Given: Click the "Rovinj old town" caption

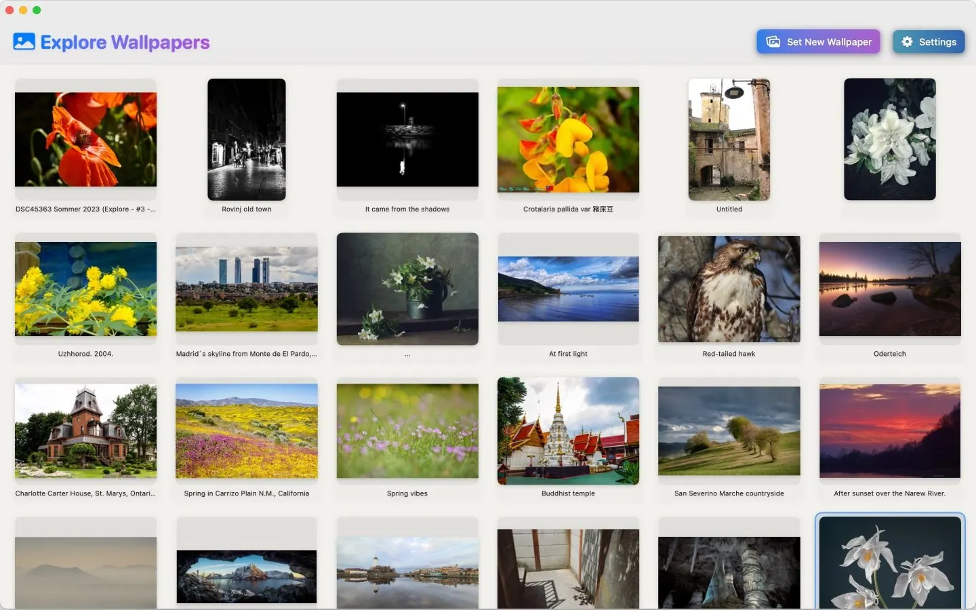Looking at the screenshot, I should [247, 209].
